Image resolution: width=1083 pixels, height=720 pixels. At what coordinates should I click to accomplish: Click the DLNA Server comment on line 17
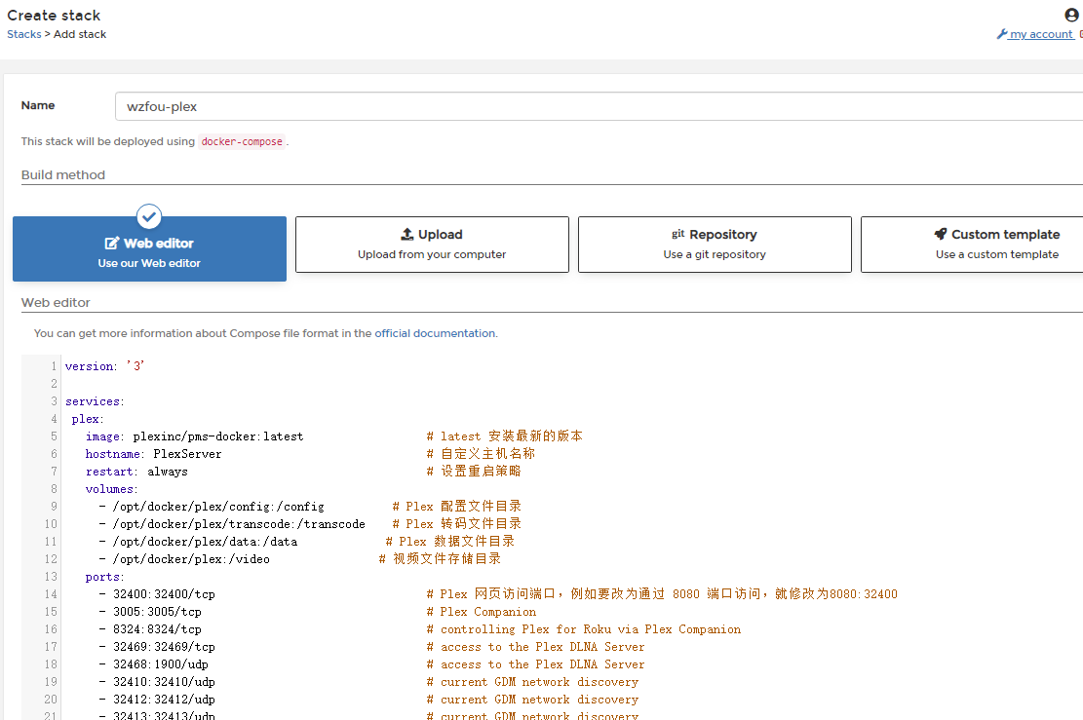point(535,647)
